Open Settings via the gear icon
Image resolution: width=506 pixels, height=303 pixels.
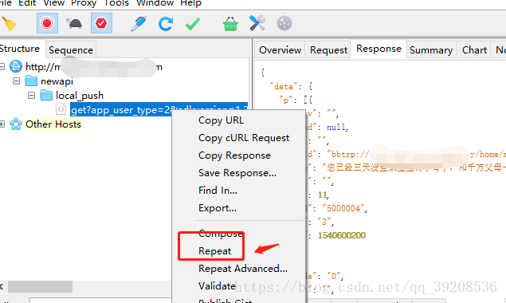click(284, 24)
